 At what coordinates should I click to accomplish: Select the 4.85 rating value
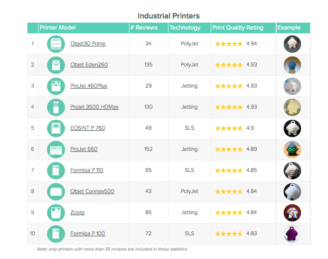[x=251, y=170]
